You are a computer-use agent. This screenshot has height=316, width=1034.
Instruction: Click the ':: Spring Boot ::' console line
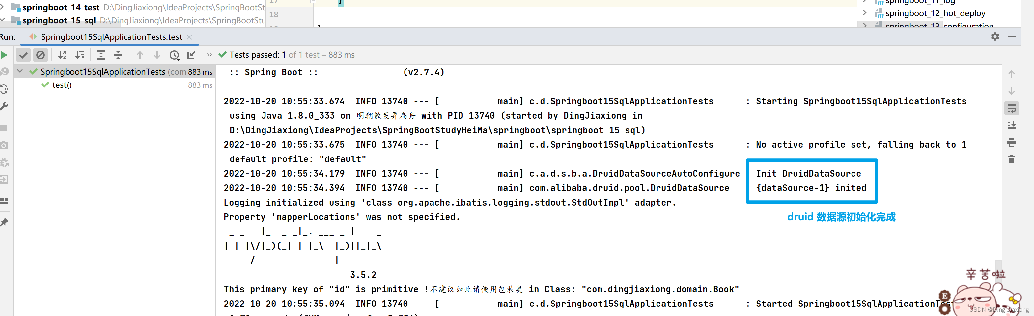(x=273, y=72)
